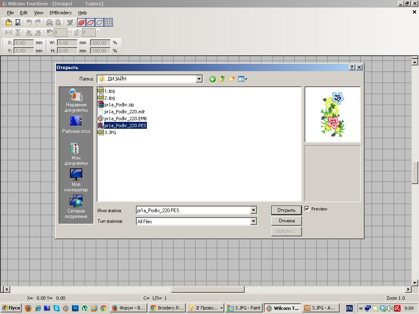
Task: Click the Print icon in toolbar
Action: (x=50, y=22)
